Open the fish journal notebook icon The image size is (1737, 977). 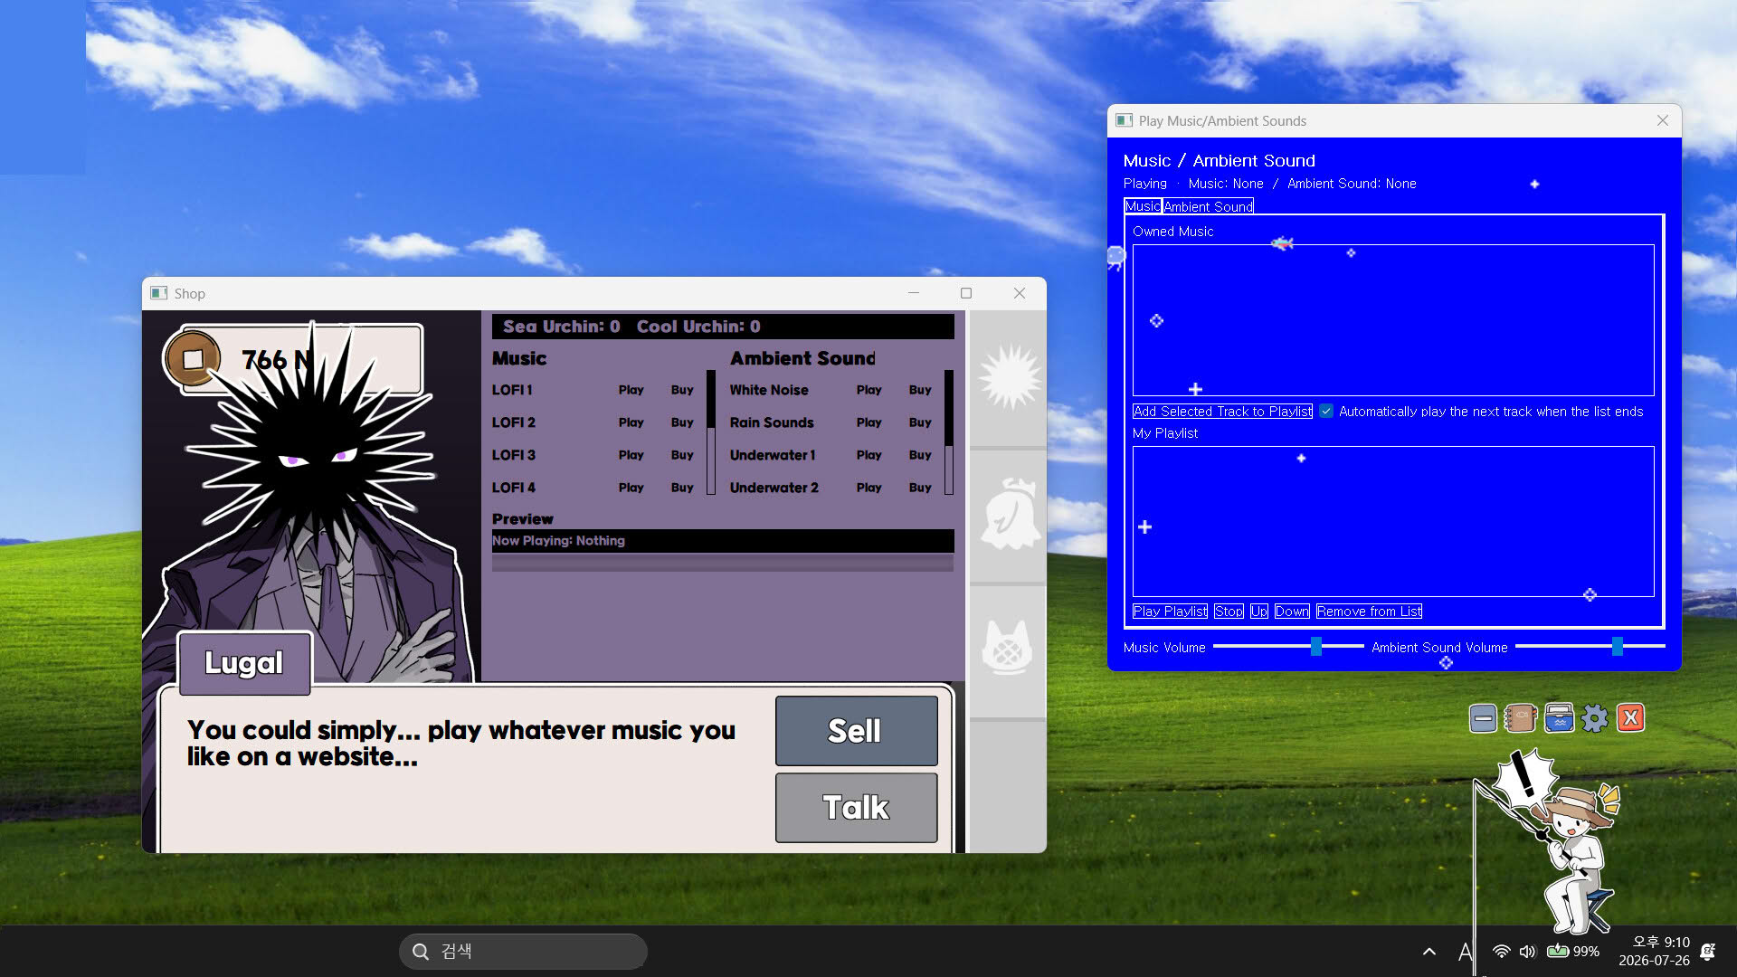coord(1521,718)
